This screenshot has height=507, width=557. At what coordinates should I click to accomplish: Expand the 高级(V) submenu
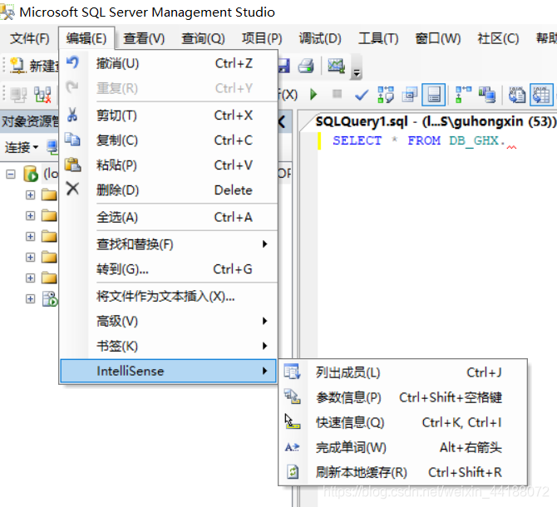point(169,321)
